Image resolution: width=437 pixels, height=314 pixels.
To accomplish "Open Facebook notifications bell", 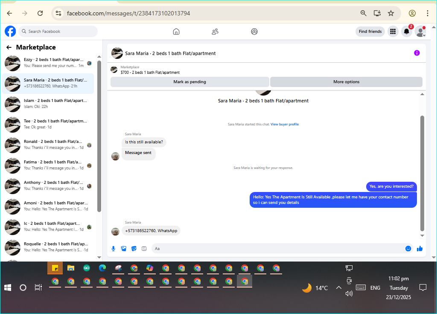I will pos(407,32).
